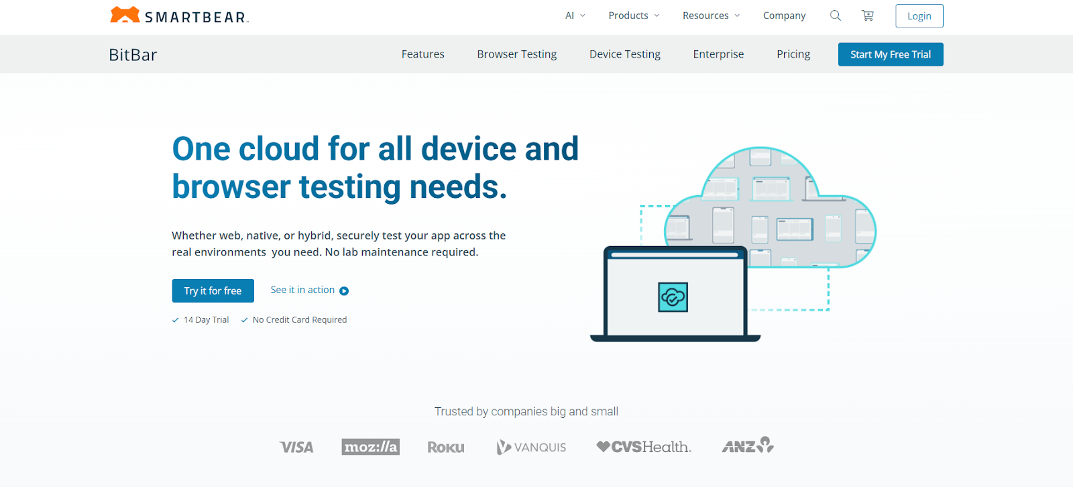This screenshot has width=1073, height=487.
Task: Click the CVS Health logo
Action: (644, 447)
